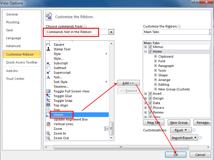The image size is (214, 160).
Task: Click the Subtract shape icon
Action: tap(48, 68)
